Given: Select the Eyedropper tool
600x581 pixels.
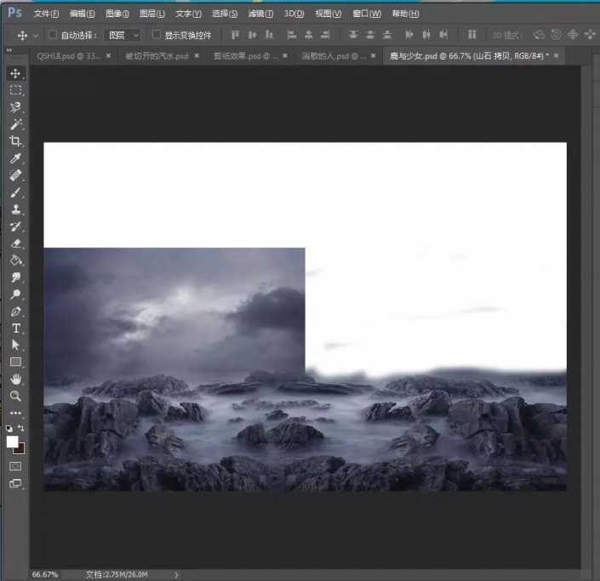Looking at the screenshot, I should tap(16, 159).
